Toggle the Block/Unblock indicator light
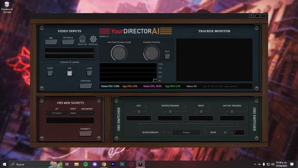 pyautogui.click(x=164, y=133)
